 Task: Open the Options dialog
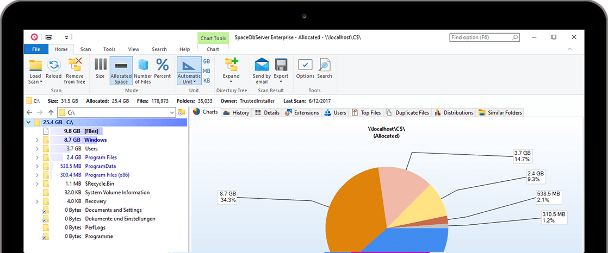(305, 69)
